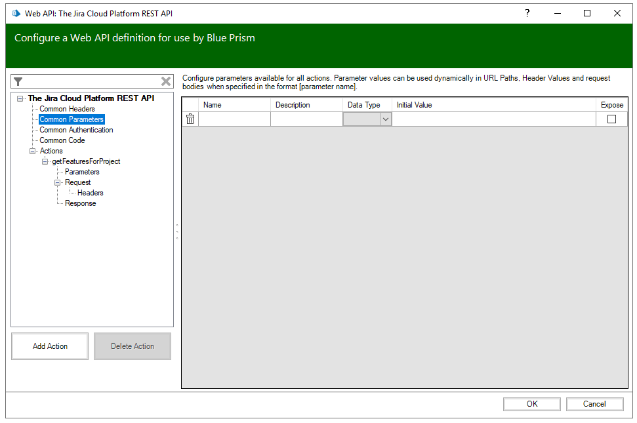Open the Common Code tree item
The width and height of the screenshot is (637, 423).
(62, 140)
